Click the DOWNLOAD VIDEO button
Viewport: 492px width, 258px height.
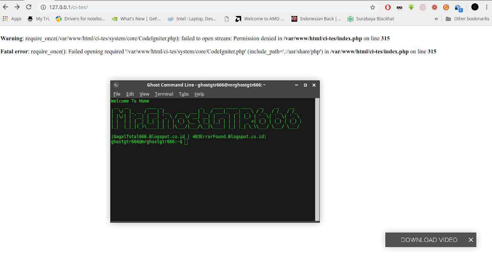pyautogui.click(x=429, y=240)
